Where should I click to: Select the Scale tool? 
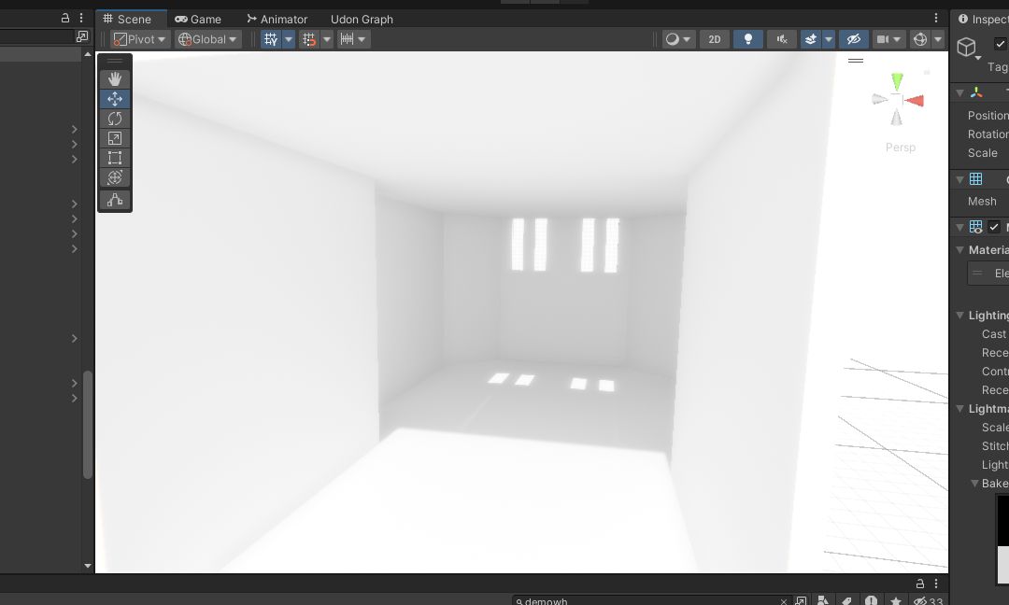[x=115, y=138]
